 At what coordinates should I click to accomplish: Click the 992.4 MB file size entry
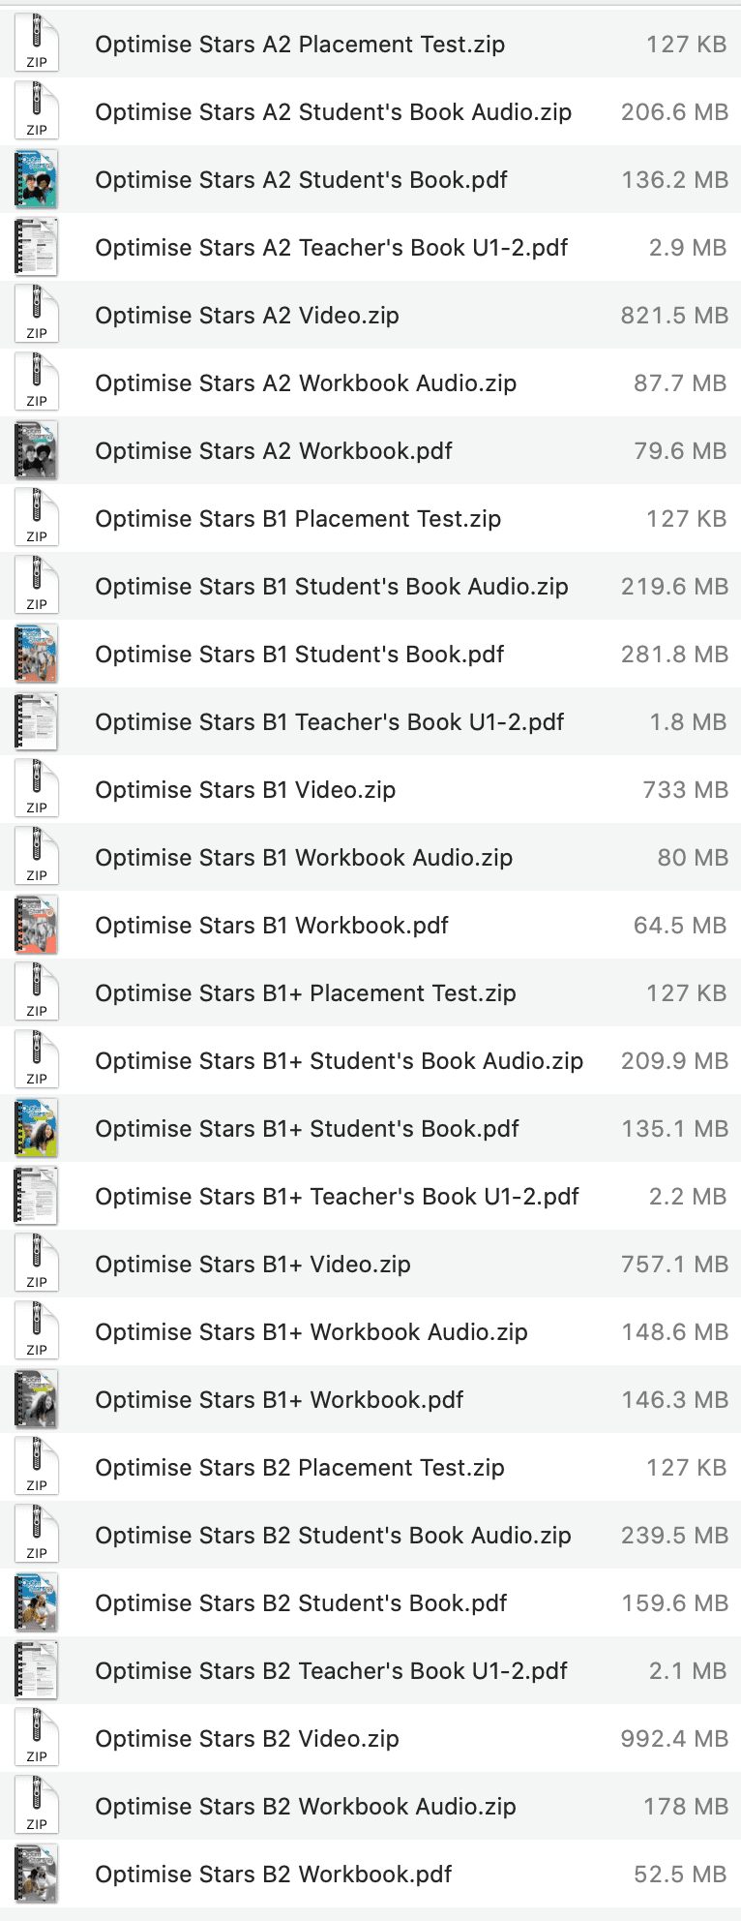tap(674, 1739)
